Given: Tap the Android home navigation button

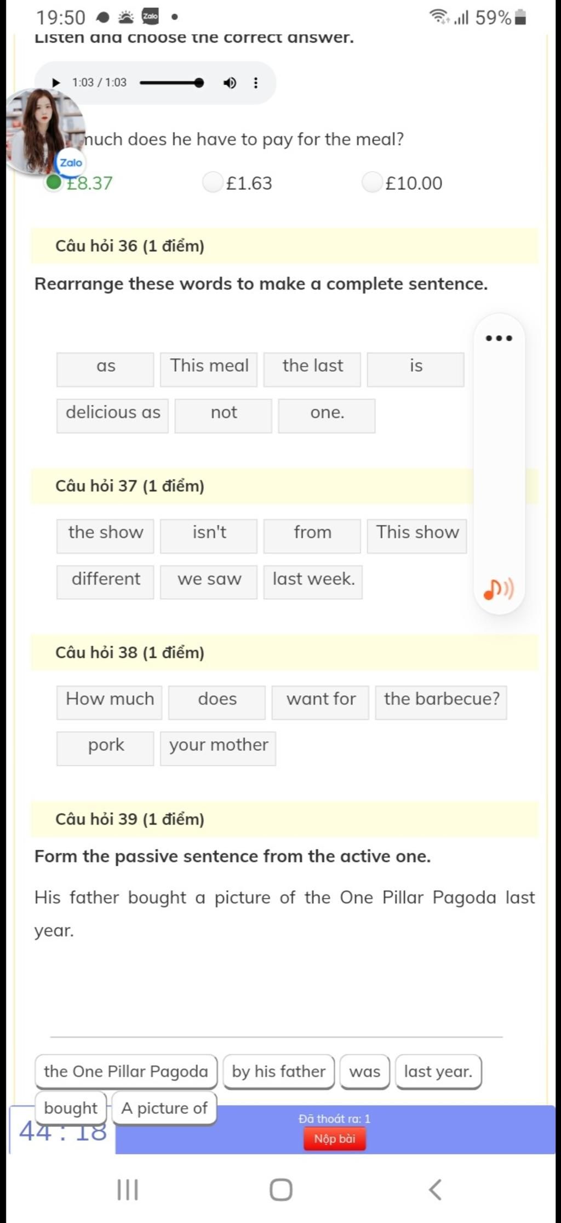Looking at the screenshot, I should (281, 1190).
